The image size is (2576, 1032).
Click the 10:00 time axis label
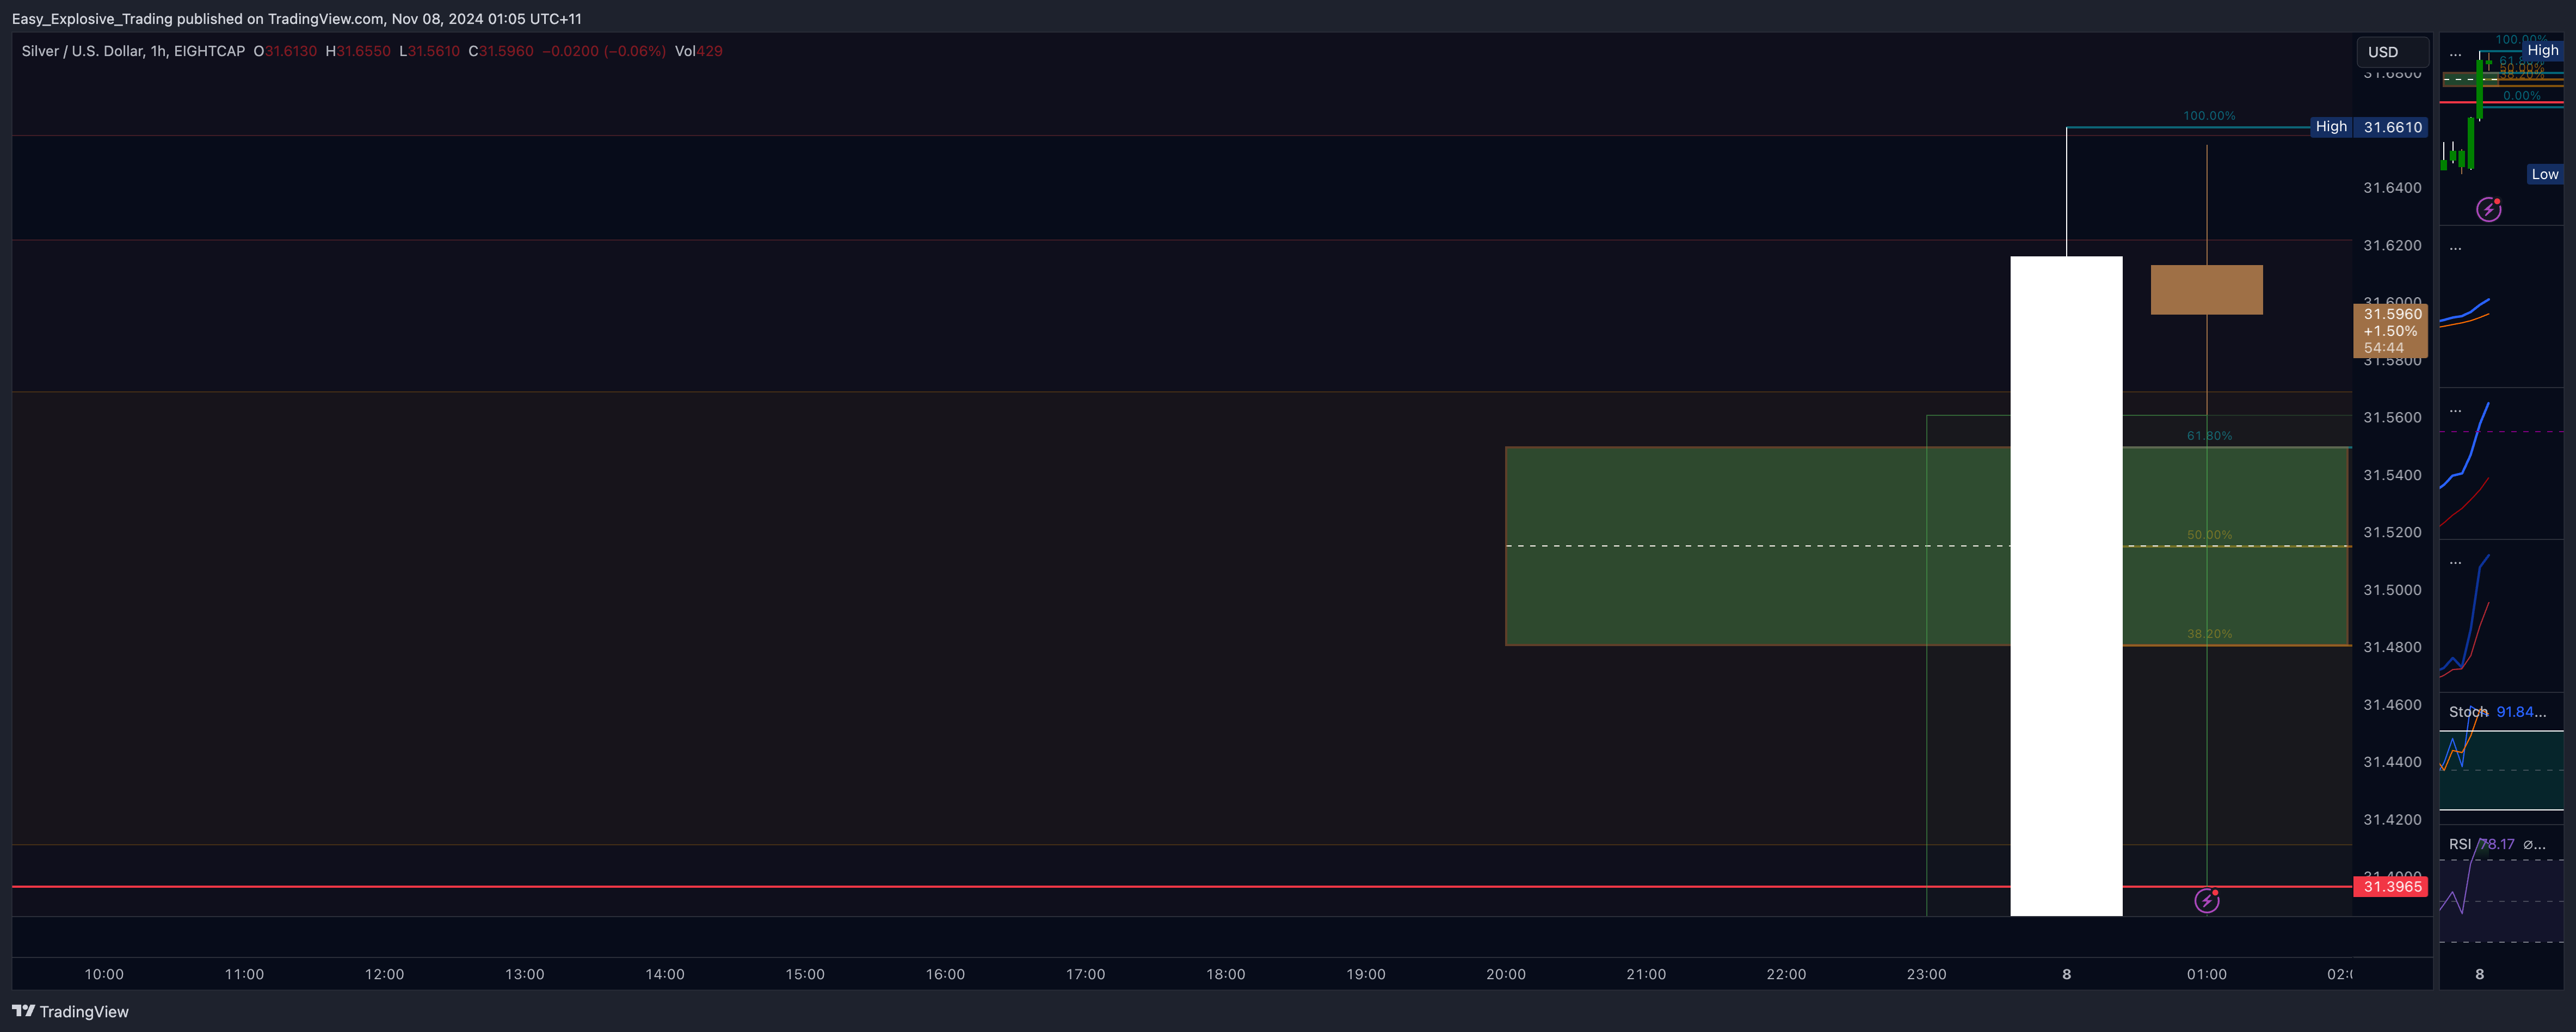pos(104,974)
